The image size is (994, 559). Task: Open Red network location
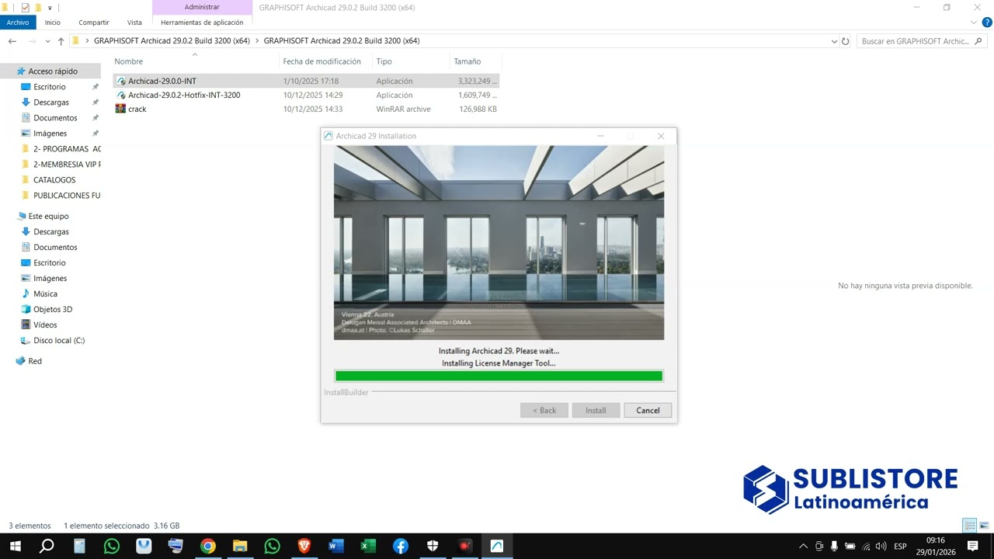pos(35,361)
